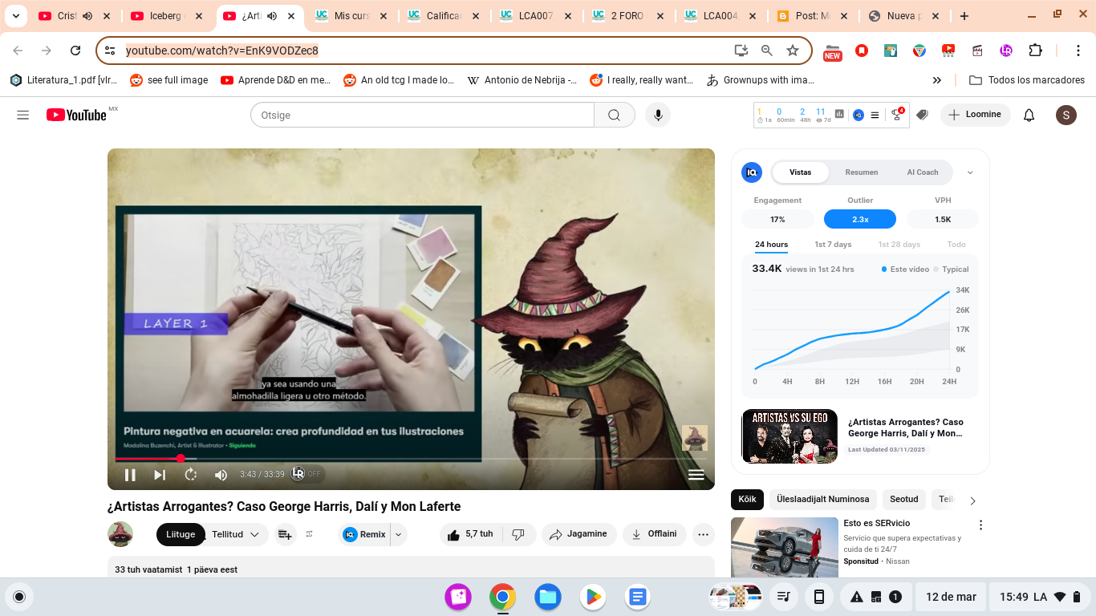Toggle the Liituge membership button
The height and width of the screenshot is (616, 1096).
pyautogui.click(x=181, y=534)
